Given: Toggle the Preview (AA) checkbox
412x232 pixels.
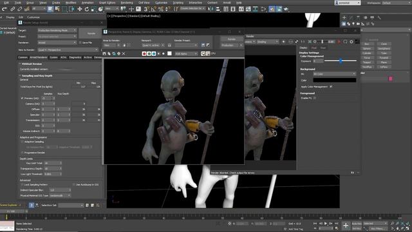Looking at the screenshot, I should point(23,98).
